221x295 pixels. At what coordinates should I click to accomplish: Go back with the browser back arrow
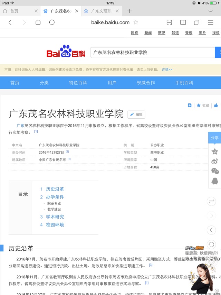click(x=10, y=22)
